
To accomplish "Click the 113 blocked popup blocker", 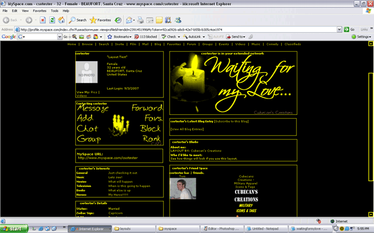I will coord(146,37).
